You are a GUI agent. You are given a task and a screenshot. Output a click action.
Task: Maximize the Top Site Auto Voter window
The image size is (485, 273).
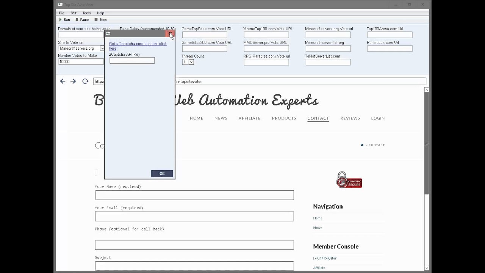(x=410, y=5)
